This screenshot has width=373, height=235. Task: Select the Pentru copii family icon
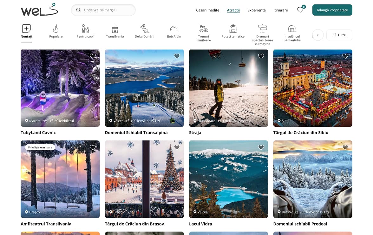click(85, 29)
